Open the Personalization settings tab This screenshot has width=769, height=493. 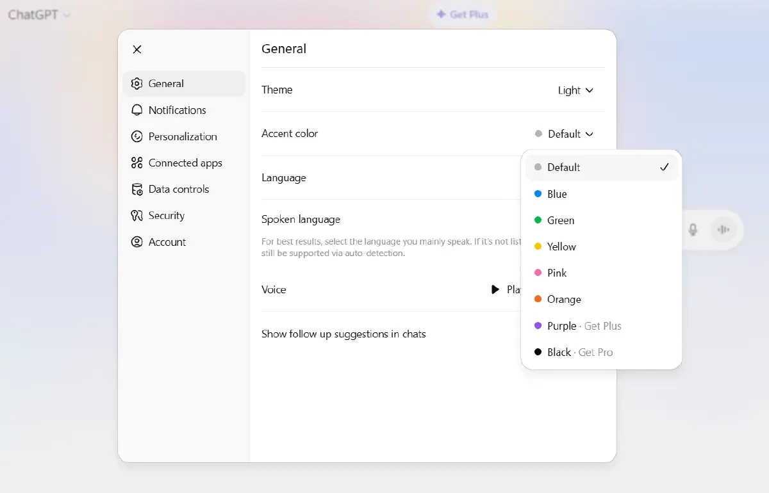[184, 136]
